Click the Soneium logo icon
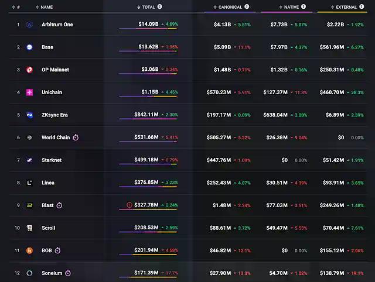 point(29,273)
